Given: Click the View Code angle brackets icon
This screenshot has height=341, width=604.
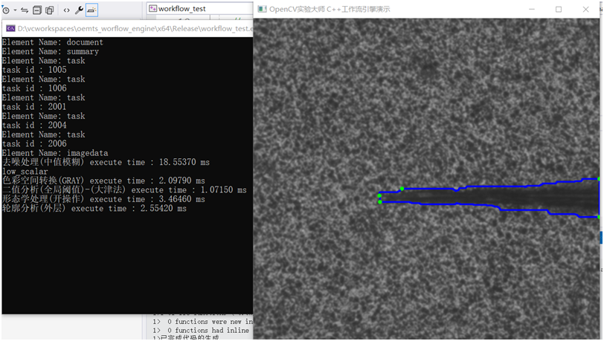Looking at the screenshot, I should (x=67, y=10).
